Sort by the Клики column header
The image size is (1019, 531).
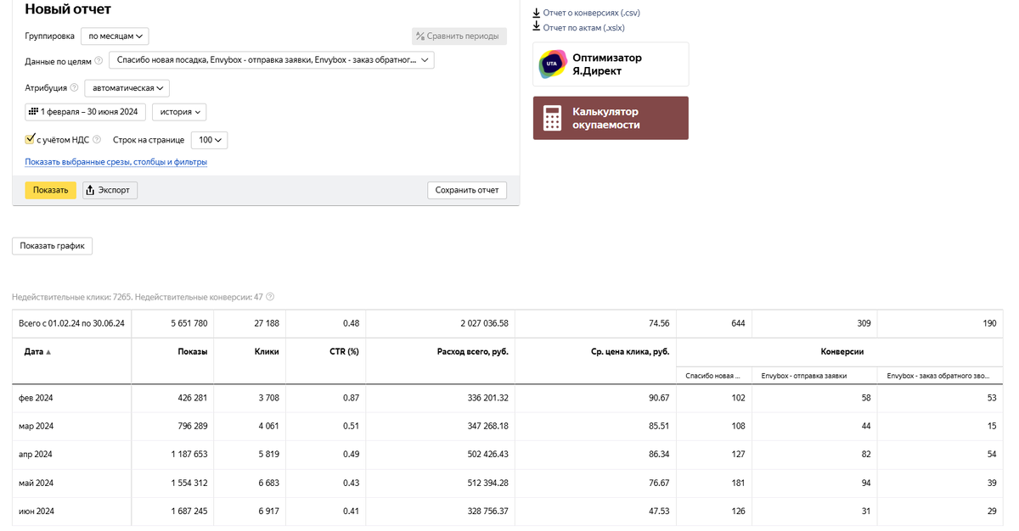[x=267, y=351]
